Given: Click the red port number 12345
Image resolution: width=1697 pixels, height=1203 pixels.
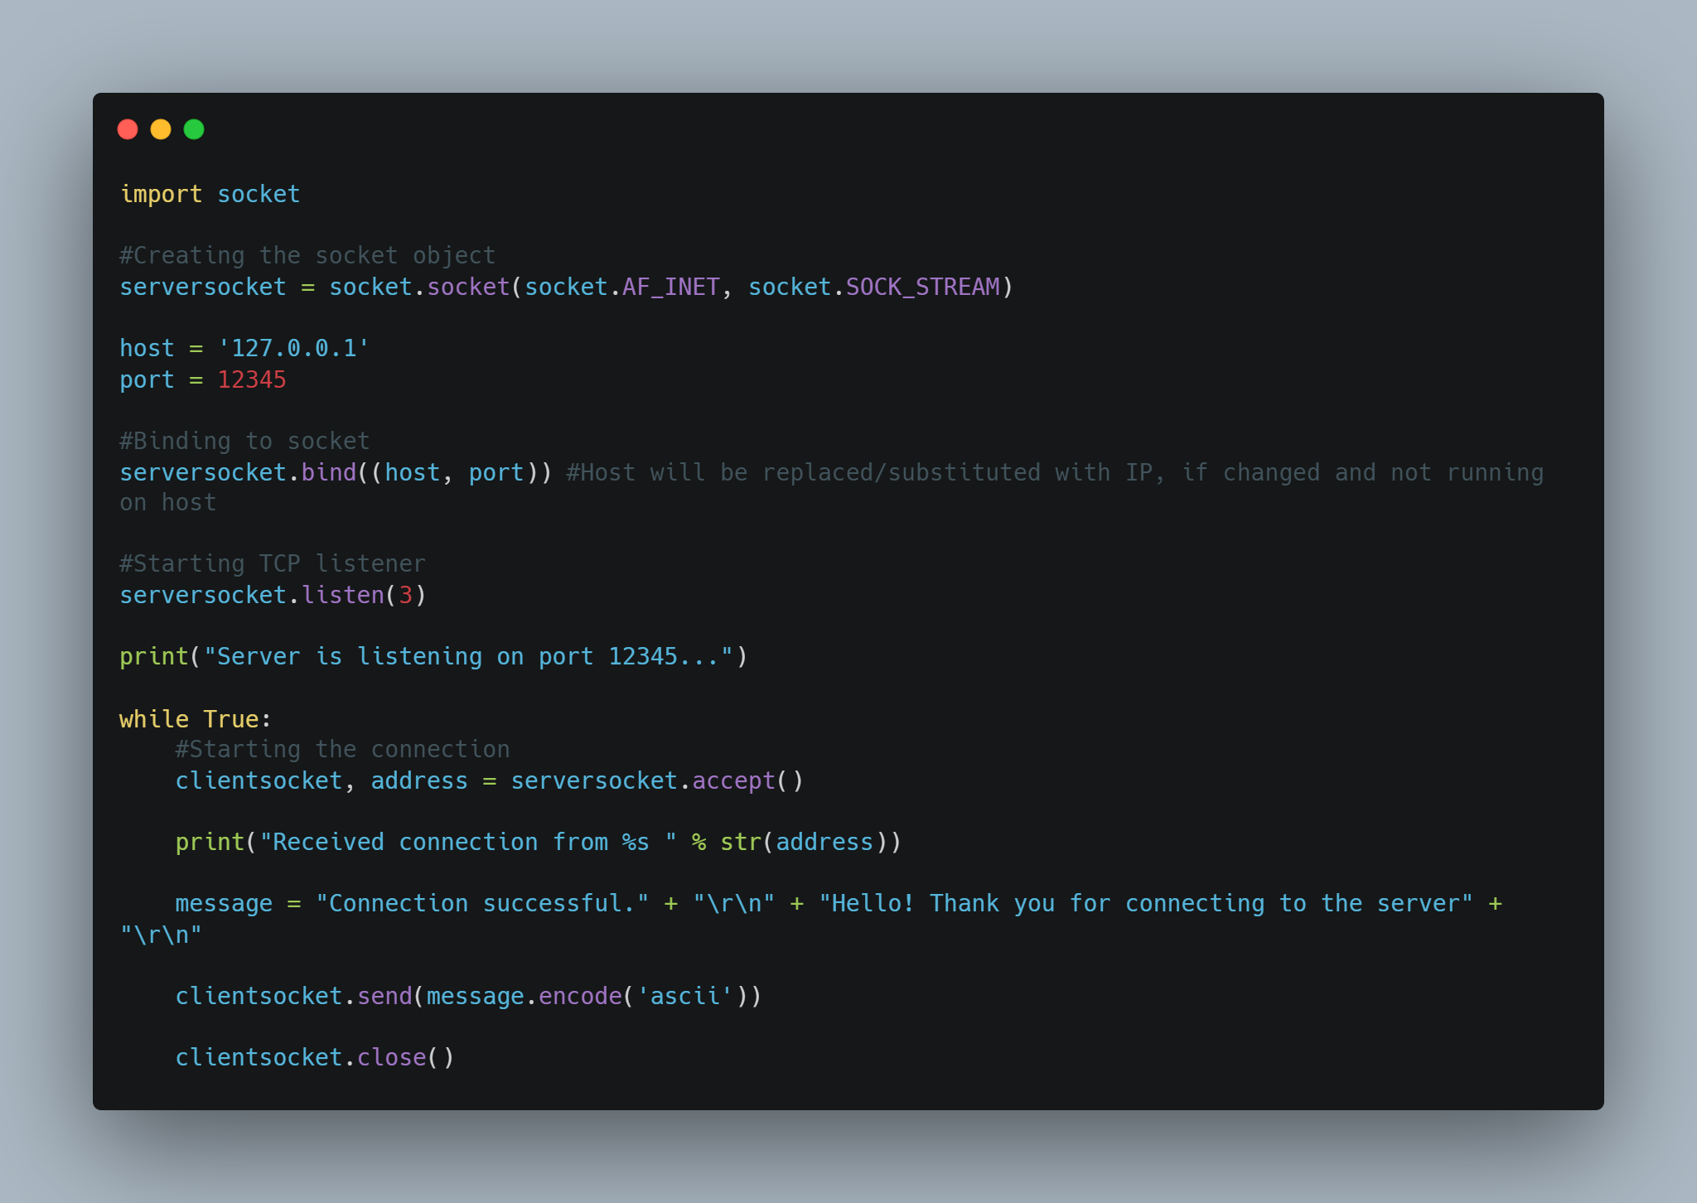Looking at the screenshot, I should (251, 379).
